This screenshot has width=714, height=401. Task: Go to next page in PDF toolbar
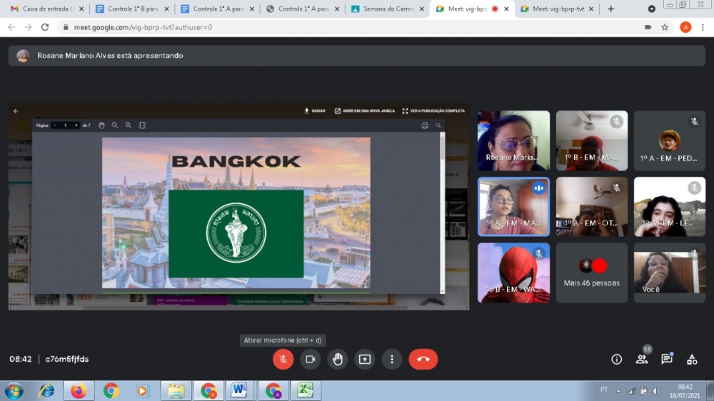click(x=76, y=125)
